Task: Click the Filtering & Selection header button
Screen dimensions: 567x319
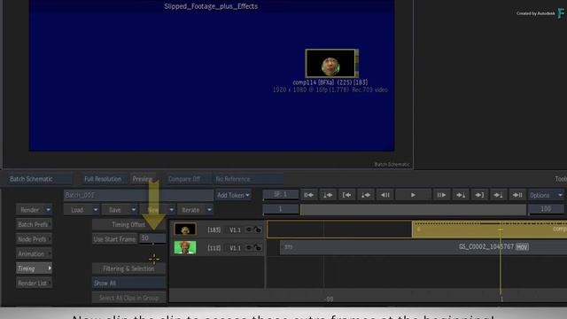Action: (x=128, y=268)
